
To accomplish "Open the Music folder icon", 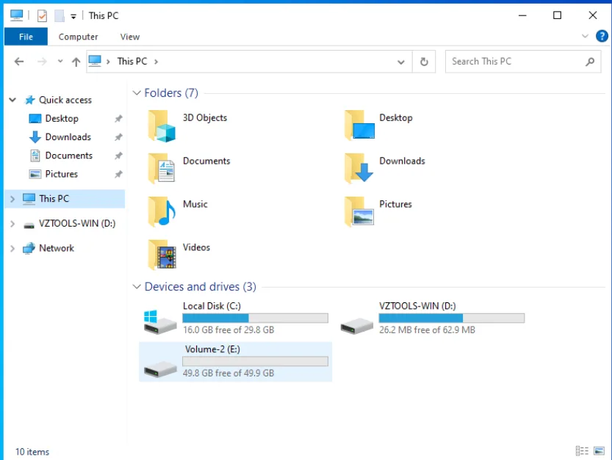I will coord(162,212).
